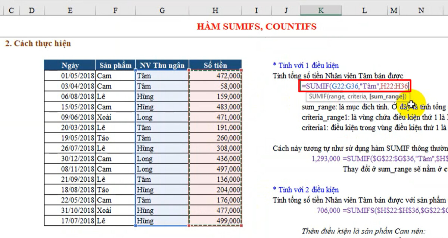
Task: Click the date cell 17/07/2018
Action: [x=70, y=221]
